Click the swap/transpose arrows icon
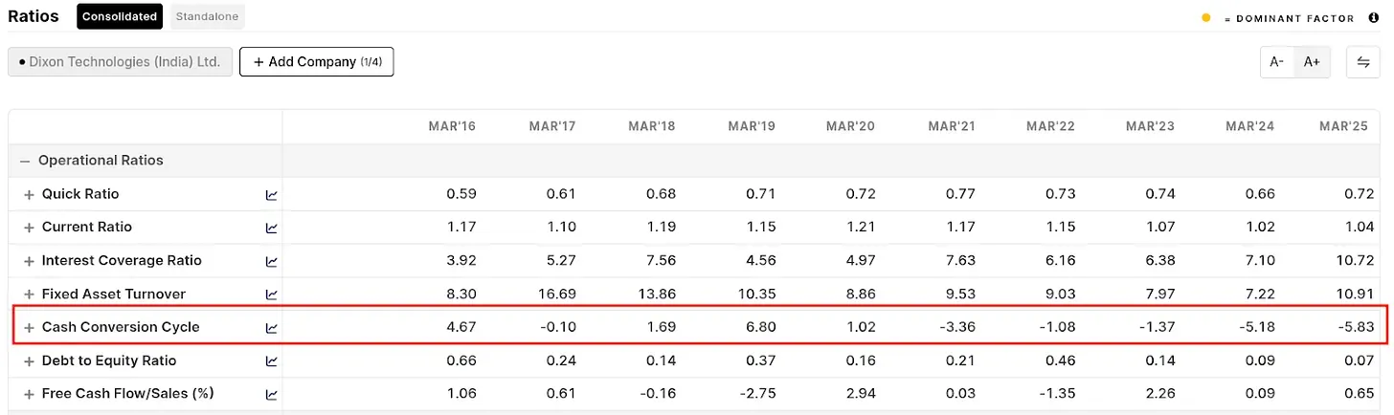The image size is (1394, 415). [x=1362, y=62]
